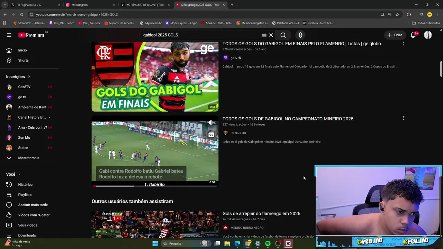Click the page vertical scrollbar

441,69
